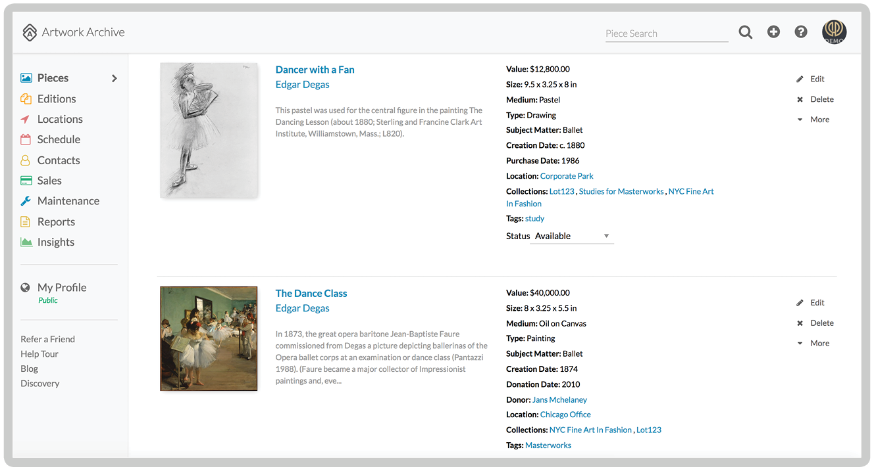This screenshot has width=874, height=473.
Task: Open the Maintenance wrench section
Action: click(28, 200)
